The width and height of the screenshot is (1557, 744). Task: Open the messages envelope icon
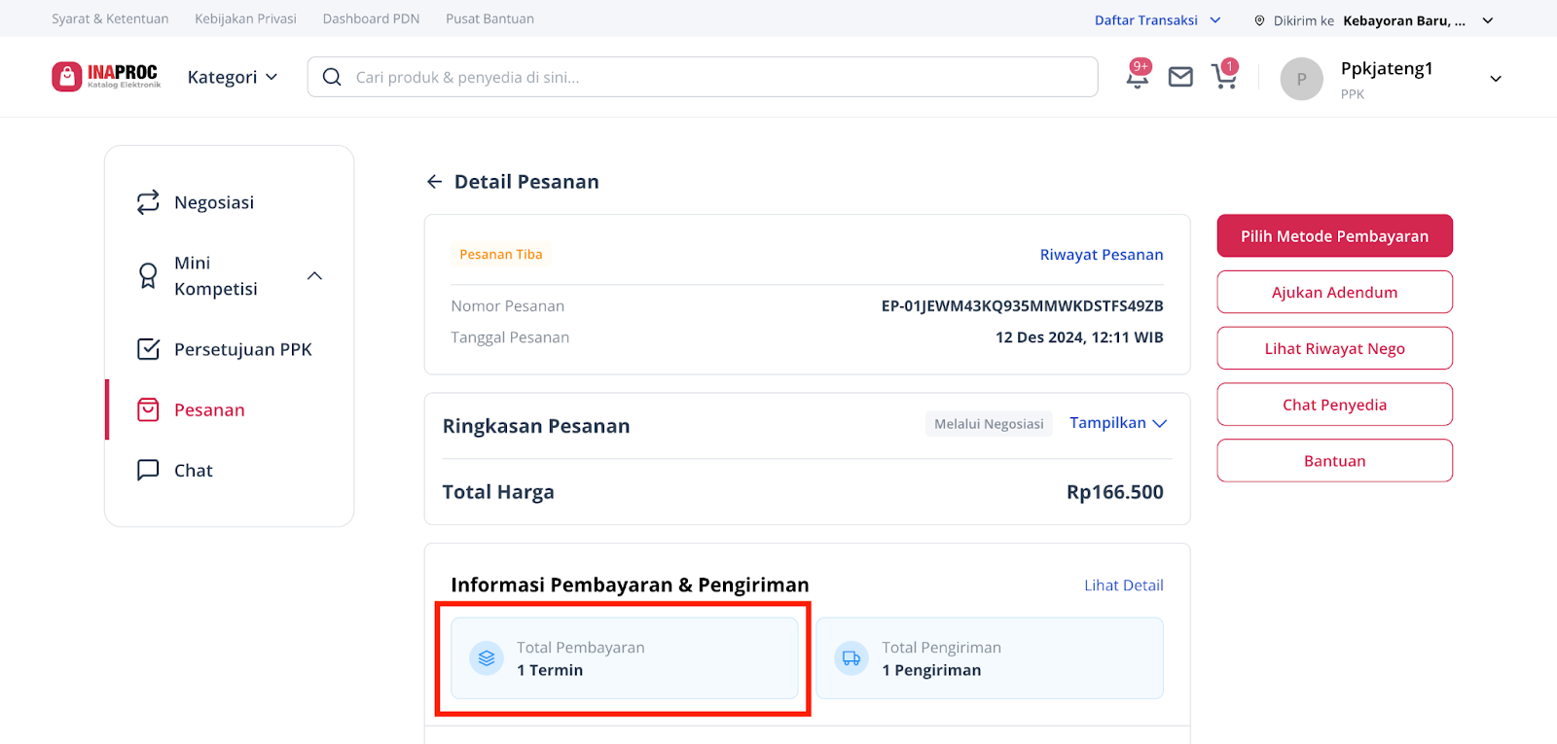(x=1180, y=77)
